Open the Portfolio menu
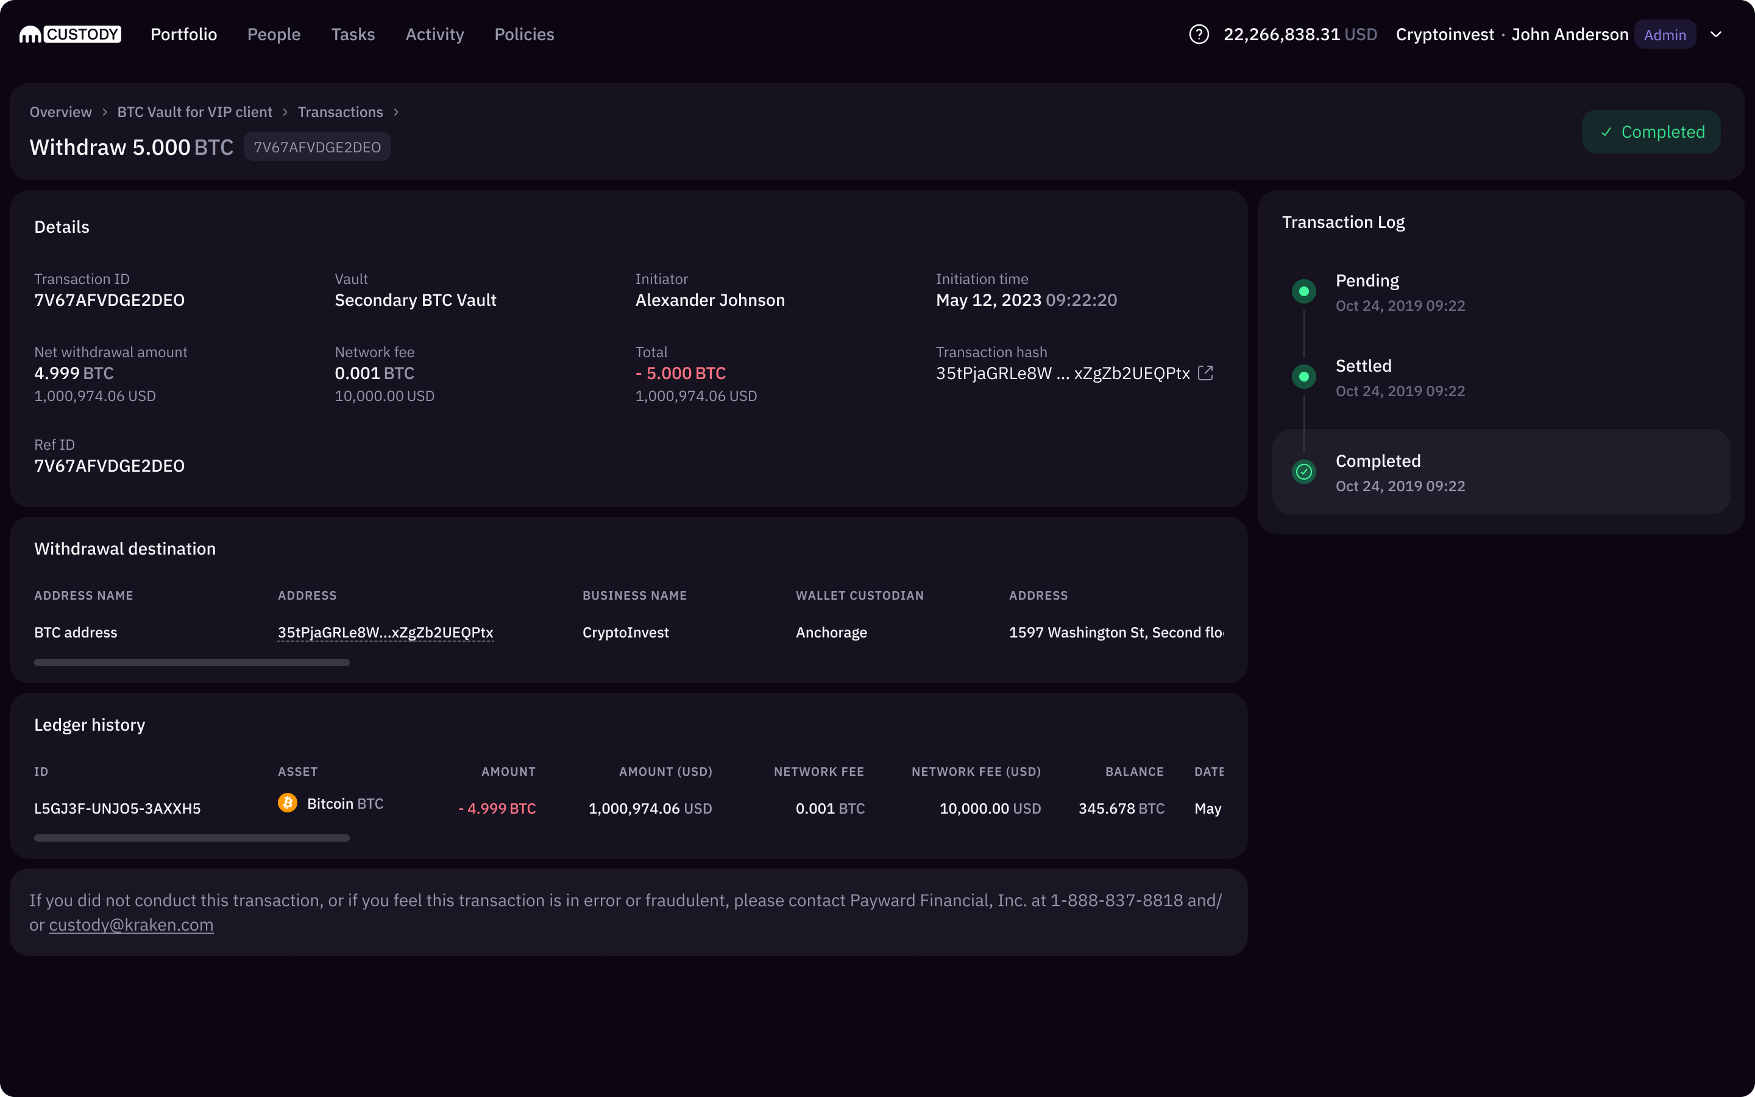The height and width of the screenshot is (1097, 1755). point(183,34)
